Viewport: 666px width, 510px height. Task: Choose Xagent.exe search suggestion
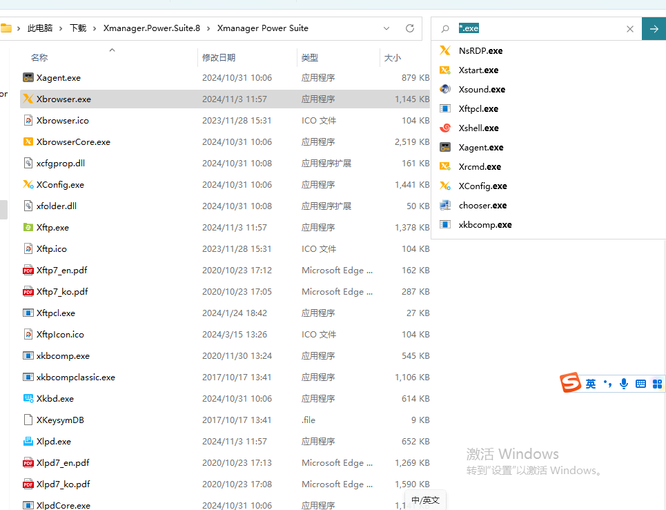coord(549,148)
